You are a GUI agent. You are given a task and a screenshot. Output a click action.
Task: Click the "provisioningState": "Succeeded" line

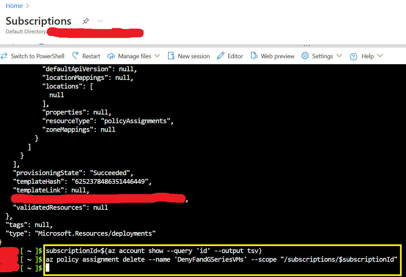73,173
